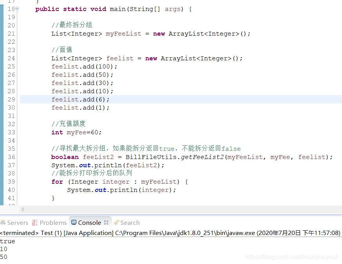
Task: Click the Console monitor icon
Action: pos(74,222)
